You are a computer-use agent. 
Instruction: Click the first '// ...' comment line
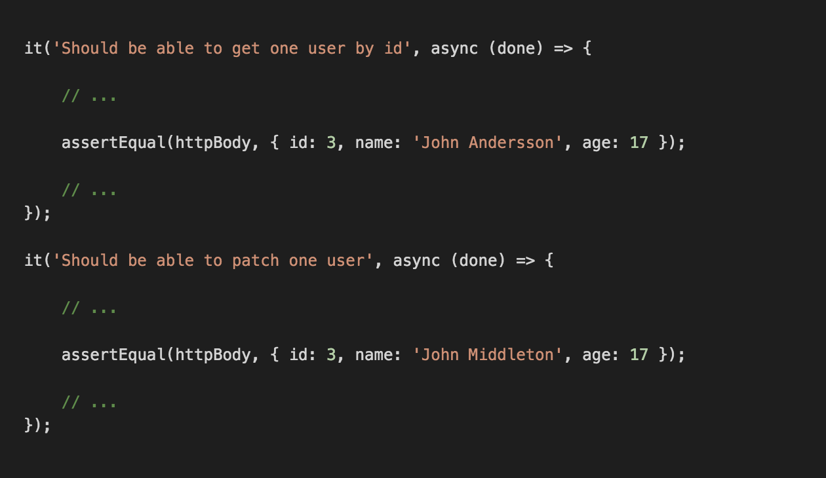coord(89,96)
